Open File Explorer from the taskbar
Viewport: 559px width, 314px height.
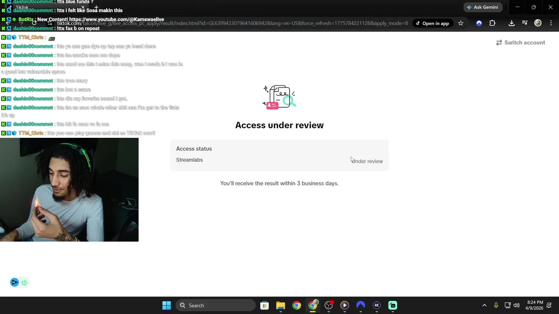(x=280, y=305)
